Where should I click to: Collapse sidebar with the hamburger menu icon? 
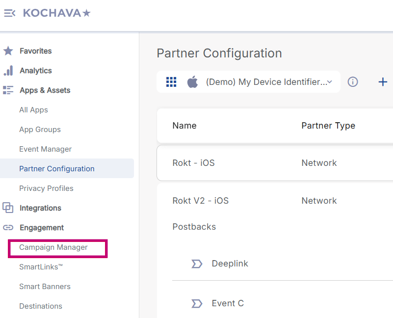9,13
